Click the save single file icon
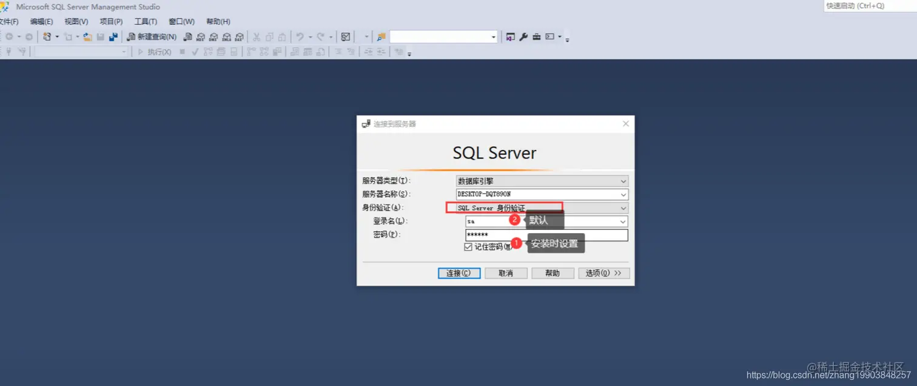 coord(100,37)
